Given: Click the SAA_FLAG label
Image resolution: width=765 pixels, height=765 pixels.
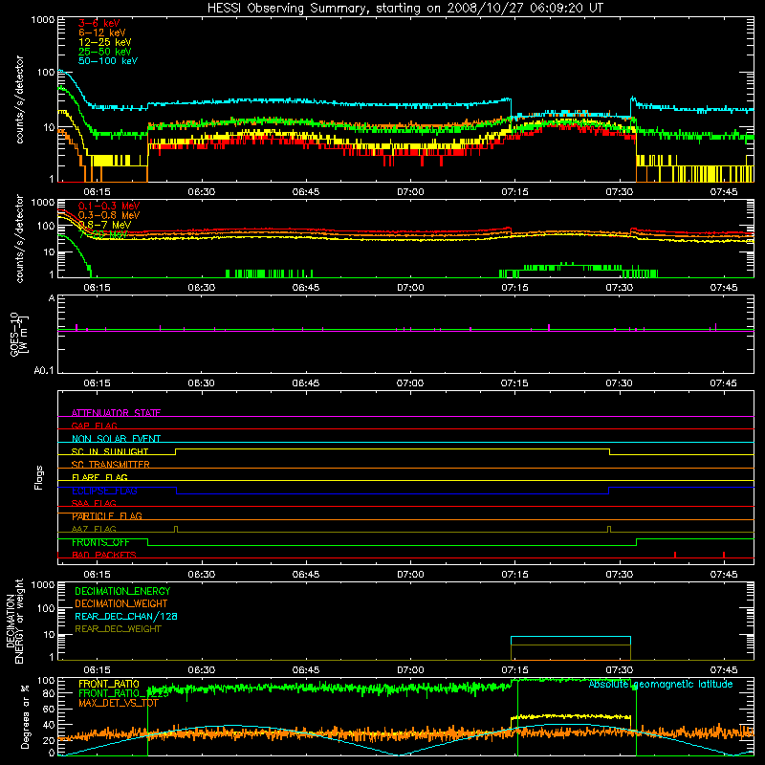Looking at the screenshot, I should [94, 503].
